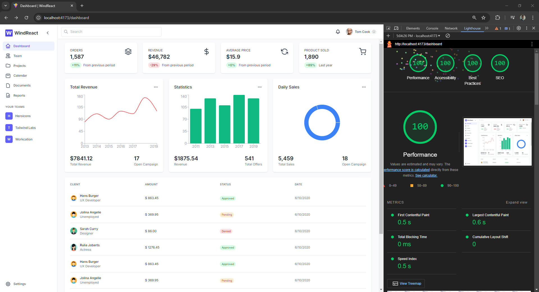Click the WindReact logo icon
Image resolution: width=539 pixels, height=292 pixels.
[x=9, y=33]
